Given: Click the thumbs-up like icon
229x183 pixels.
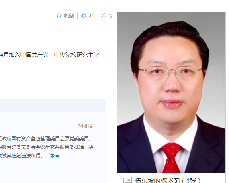Looking at the screenshot, I should click(84, 15).
